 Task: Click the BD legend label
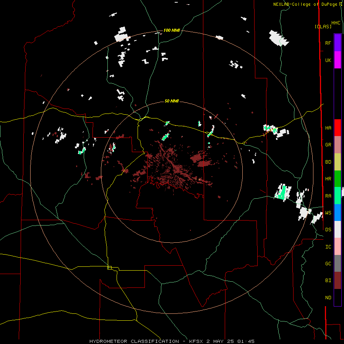328,162
